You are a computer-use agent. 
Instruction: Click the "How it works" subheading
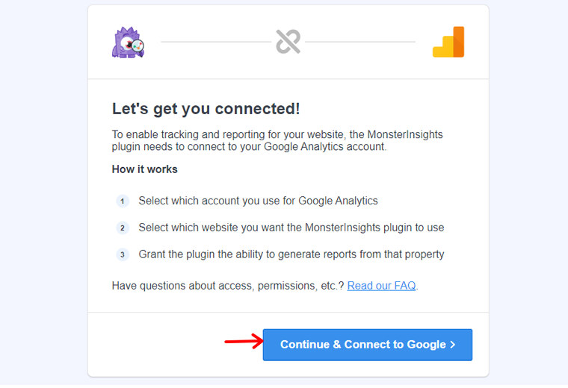click(144, 169)
